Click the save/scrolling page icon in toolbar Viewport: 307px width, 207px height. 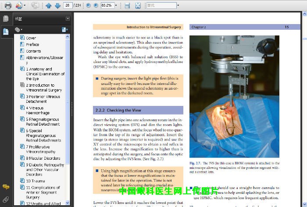pos(127,5)
